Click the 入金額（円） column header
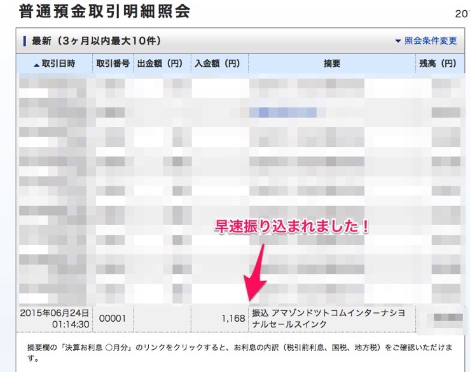This screenshot has height=372, width=470. 219,64
